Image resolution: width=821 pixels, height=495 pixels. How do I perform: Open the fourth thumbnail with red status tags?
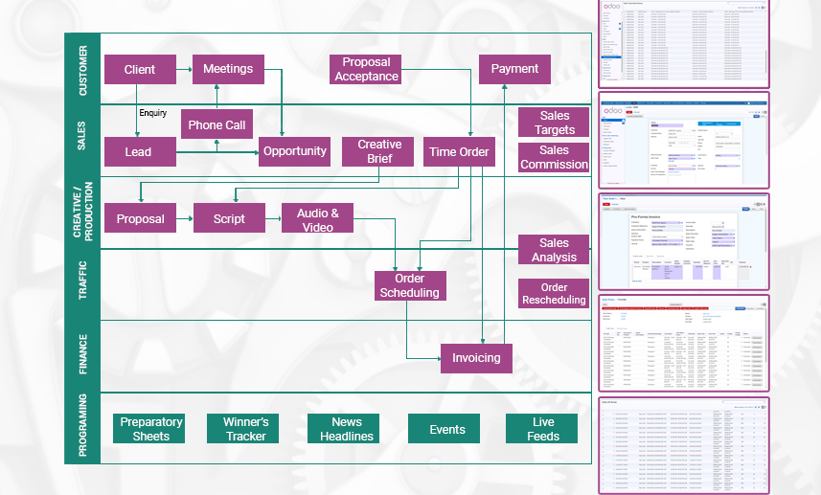(x=684, y=343)
